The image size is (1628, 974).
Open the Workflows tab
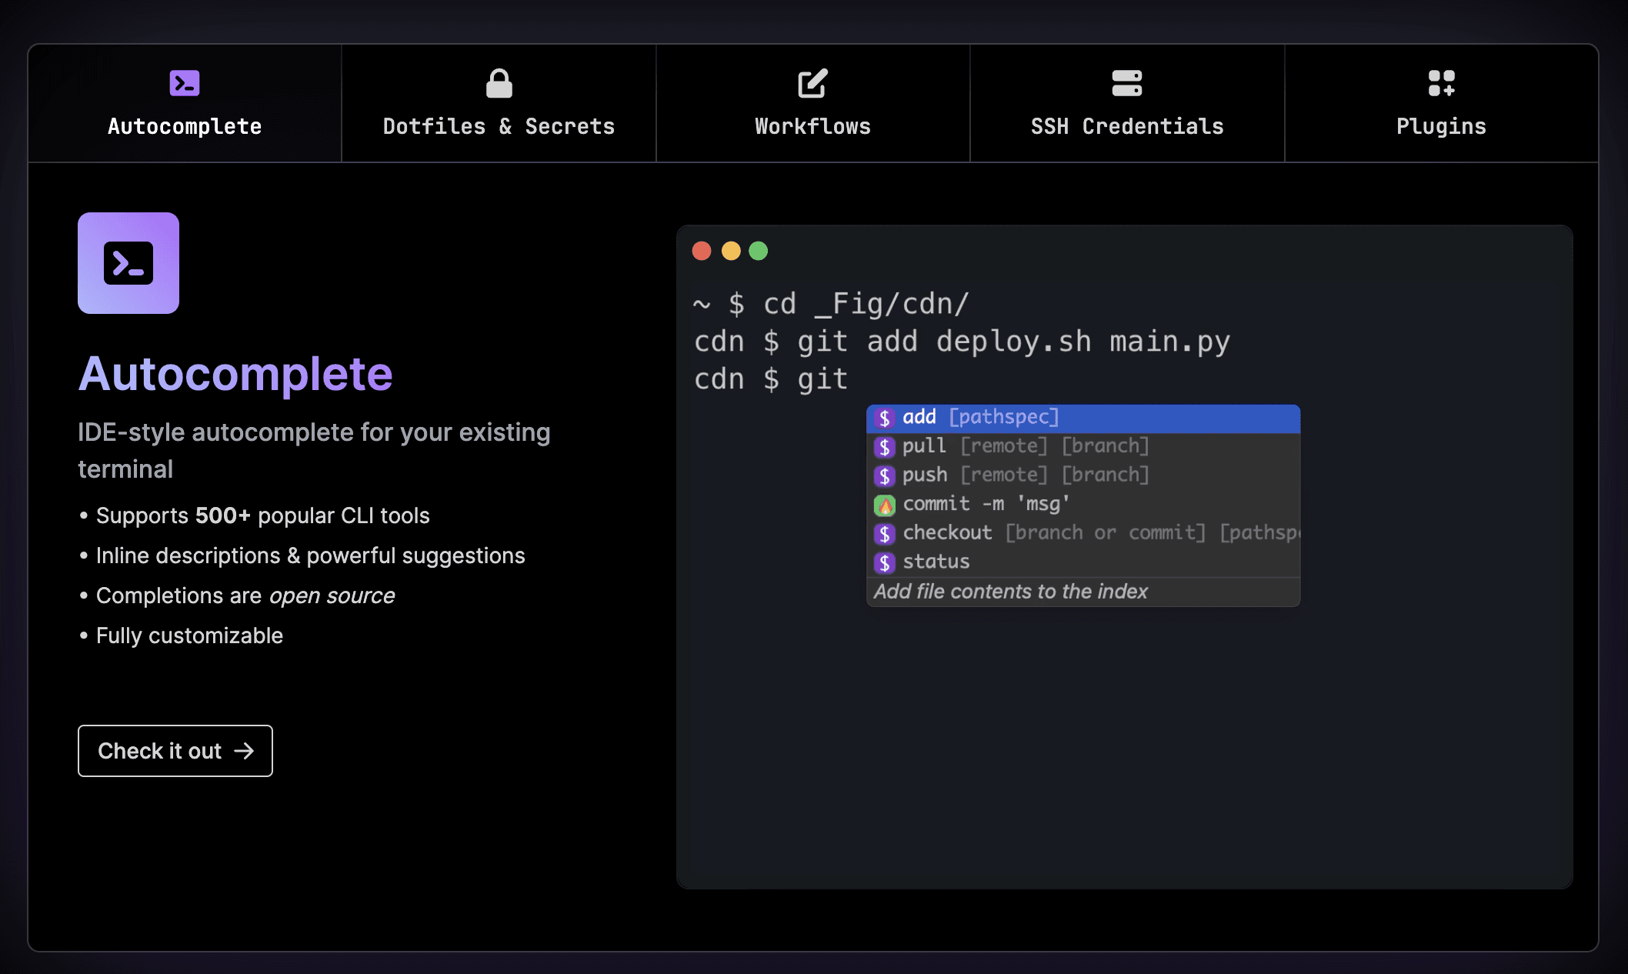click(x=813, y=103)
